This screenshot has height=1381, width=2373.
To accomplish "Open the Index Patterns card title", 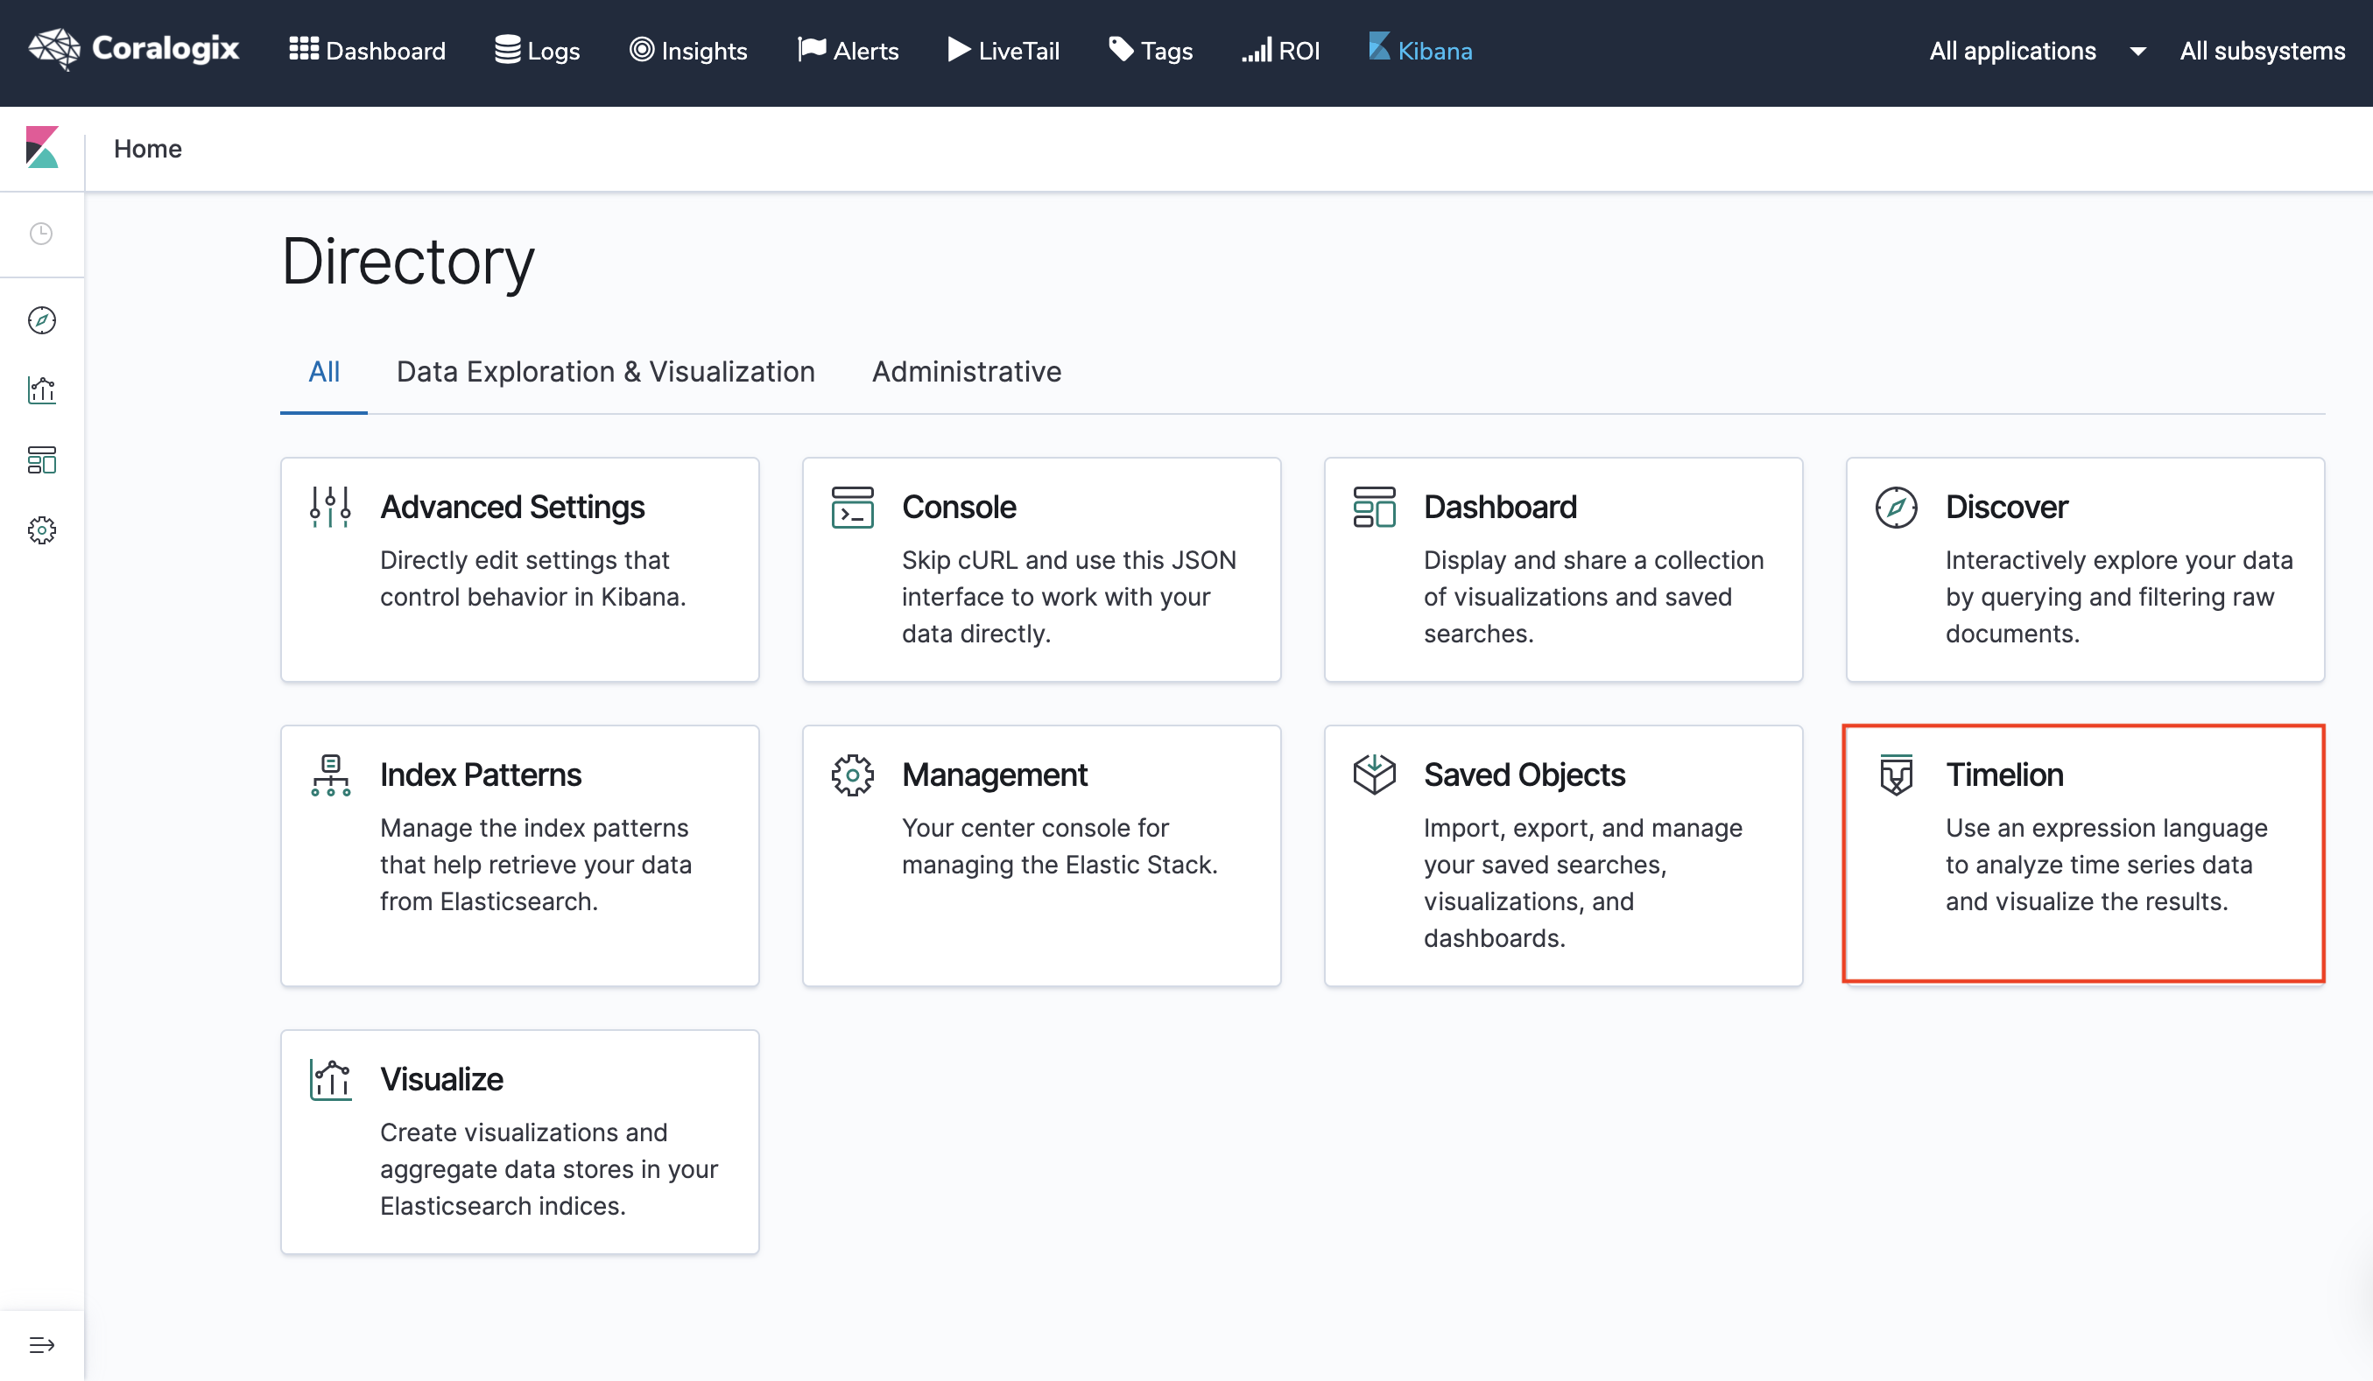I will point(480,775).
